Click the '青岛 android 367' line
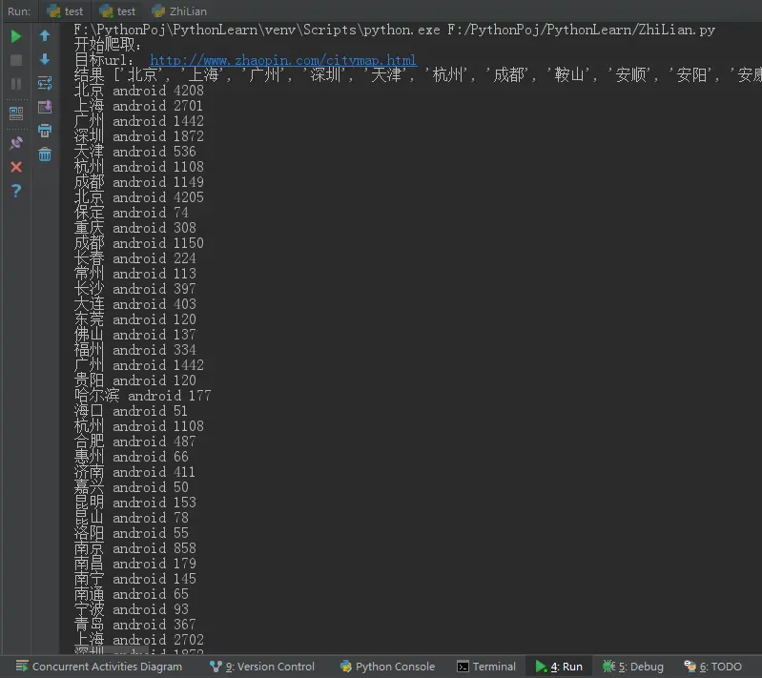The image size is (762, 678). pos(135,625)
